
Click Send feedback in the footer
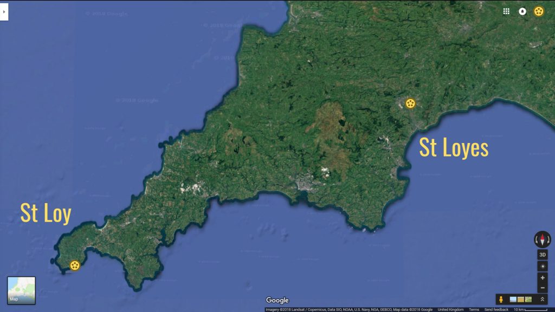pyautogui.click(x=496, y=309)
